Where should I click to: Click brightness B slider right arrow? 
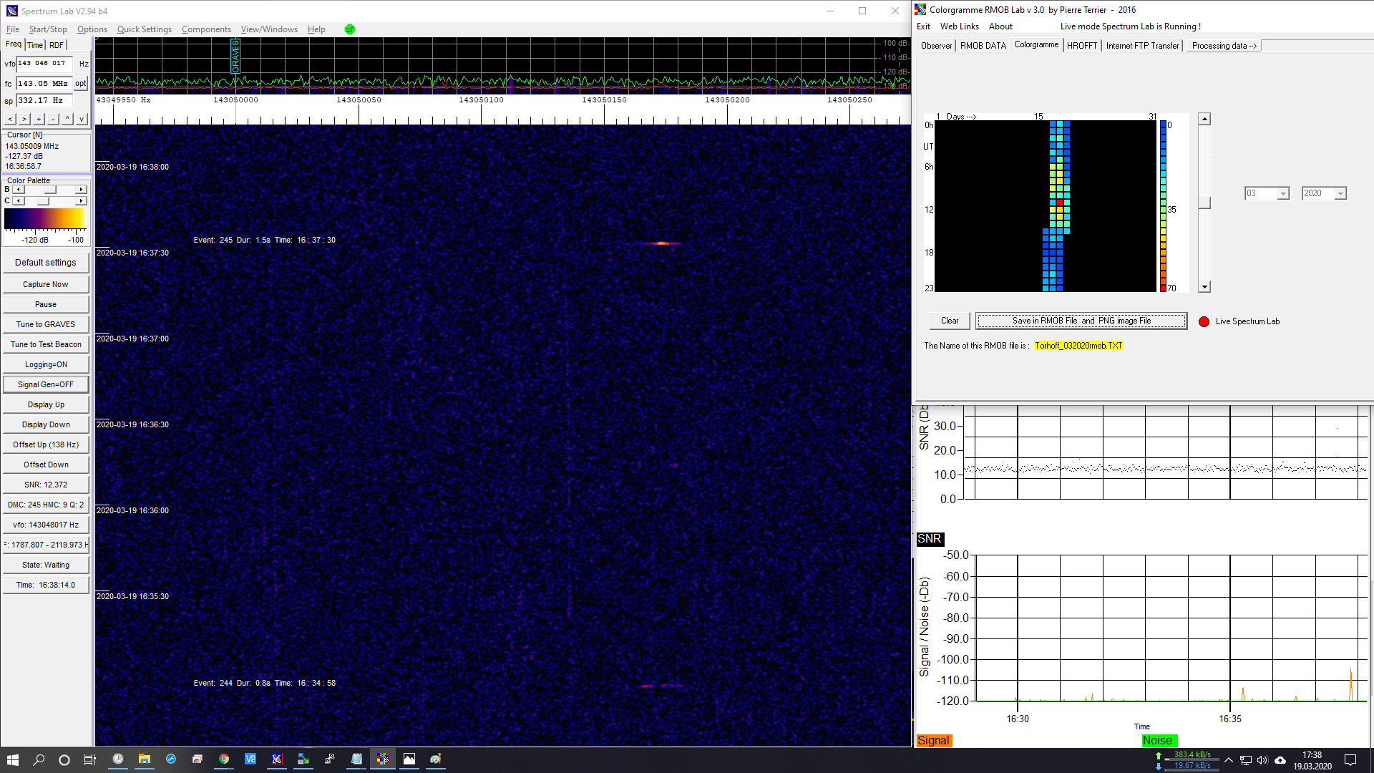click(81, 190)
